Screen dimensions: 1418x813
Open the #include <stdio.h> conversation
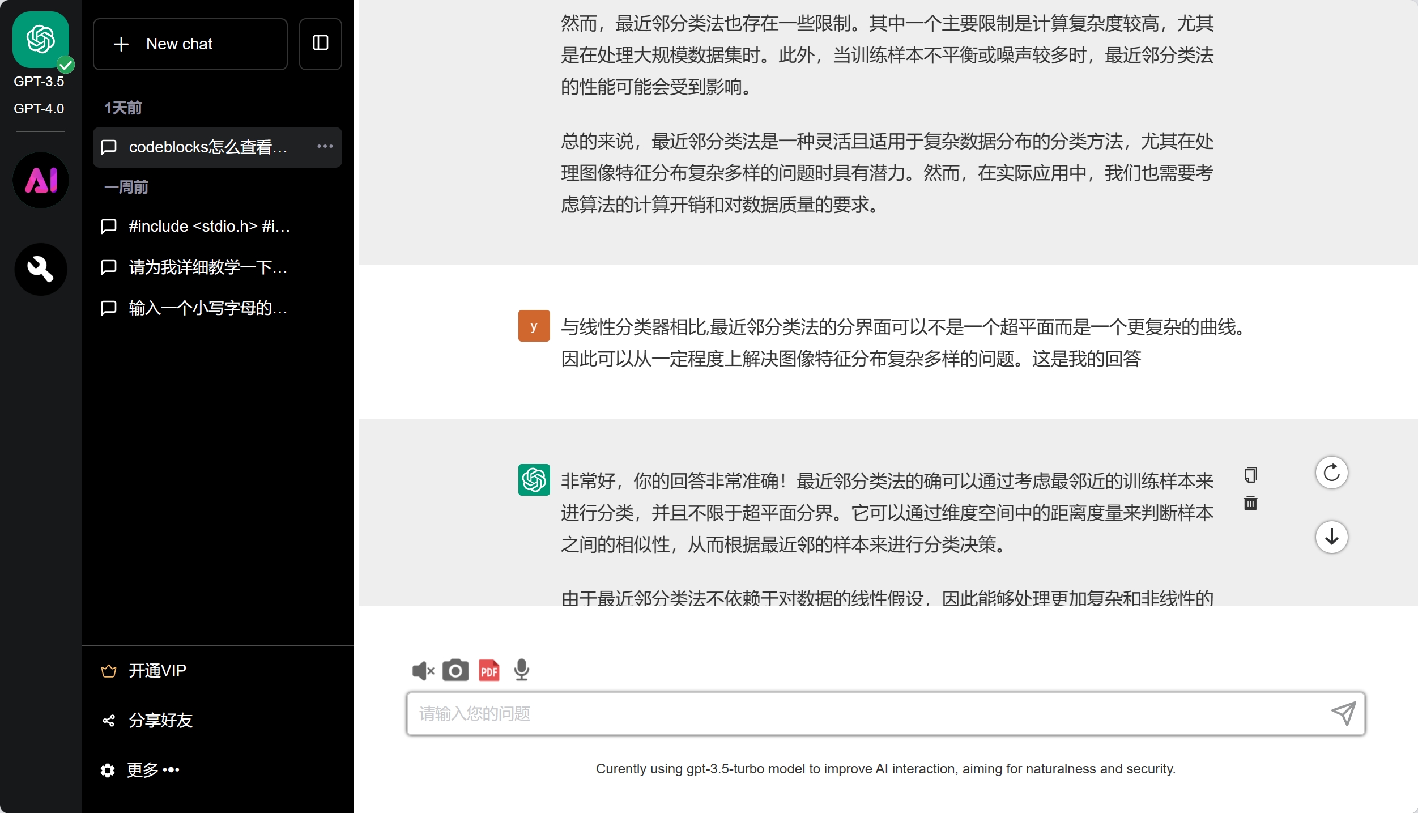[208, 227]
